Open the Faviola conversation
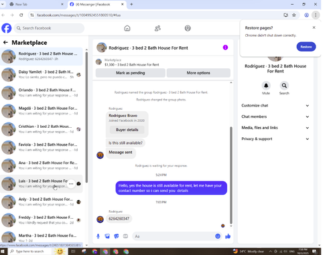This screenshot has height=255, width=335. coord(42,147)
